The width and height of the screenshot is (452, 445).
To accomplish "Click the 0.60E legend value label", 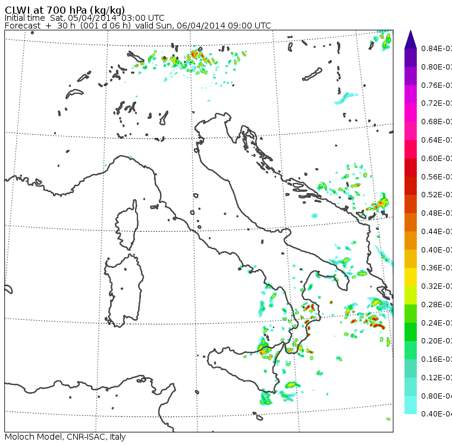I will coord(437,159).
